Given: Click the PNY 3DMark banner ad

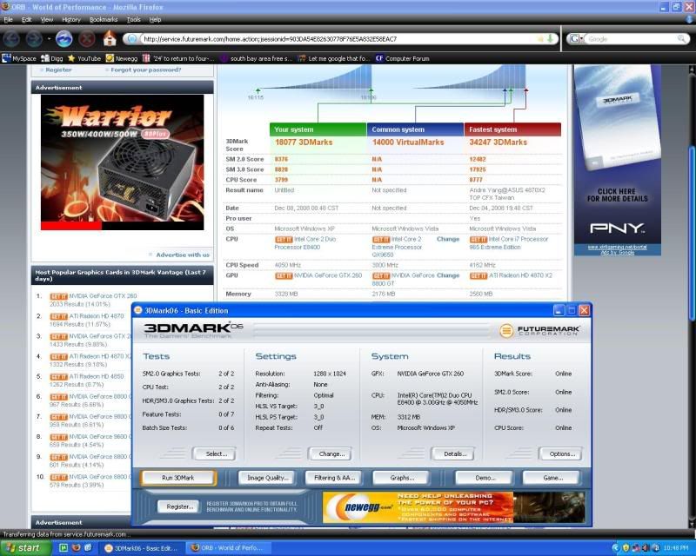Looking at the screenshot, I should coord(618,160).
